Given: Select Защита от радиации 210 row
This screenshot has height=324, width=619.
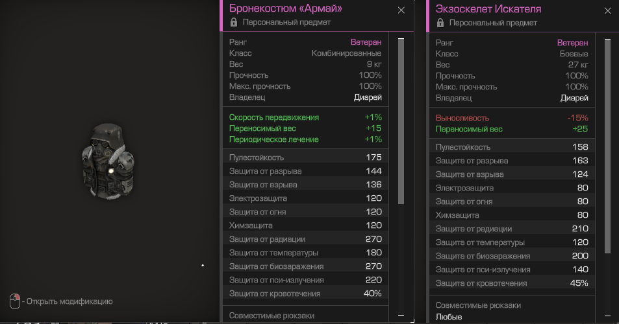Looking at the screenshot, I should (512, 229).
